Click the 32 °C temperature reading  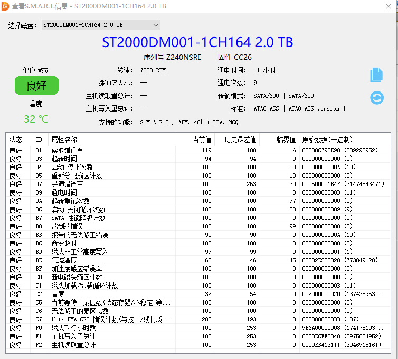(36, 119)
